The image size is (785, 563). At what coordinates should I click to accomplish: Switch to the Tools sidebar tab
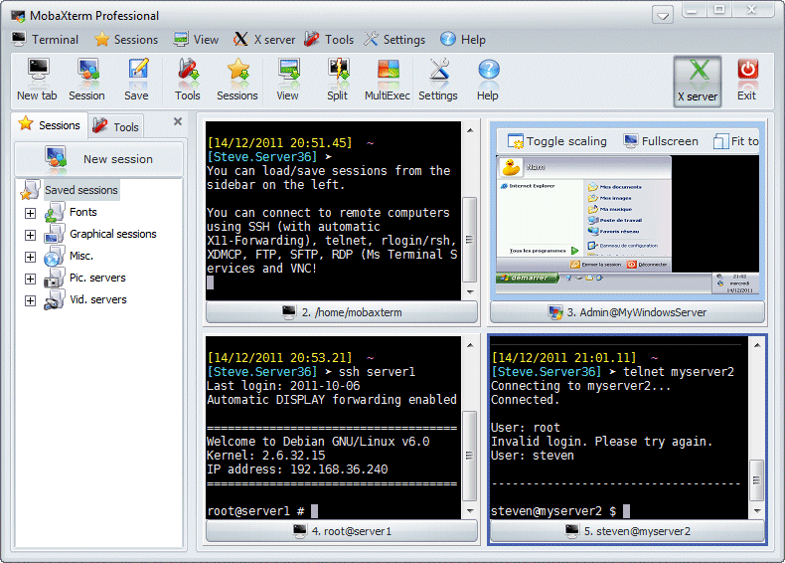116,126
